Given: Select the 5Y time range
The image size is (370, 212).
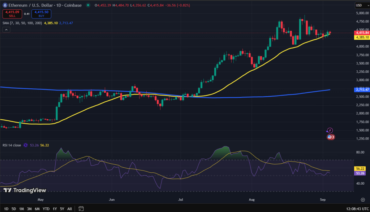Looking at the screenshot, I should [62, 208].
